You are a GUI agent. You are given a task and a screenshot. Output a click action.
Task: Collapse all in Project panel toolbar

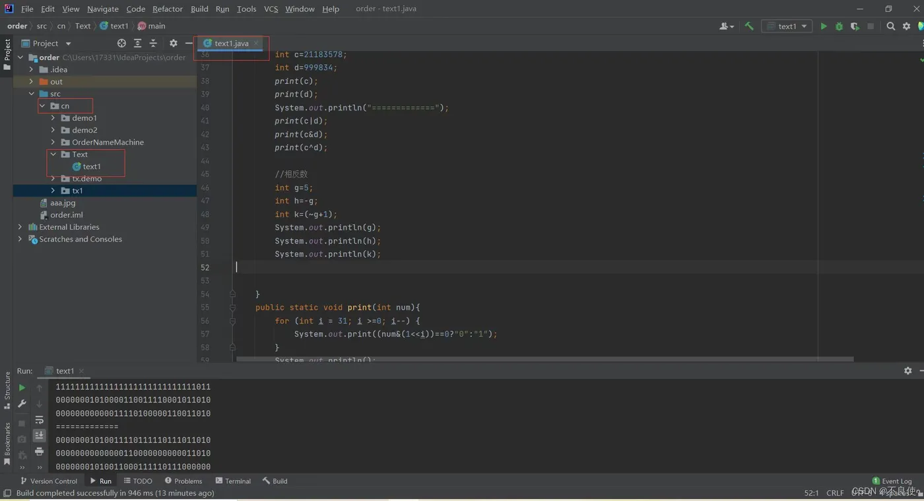click(153, 43)
